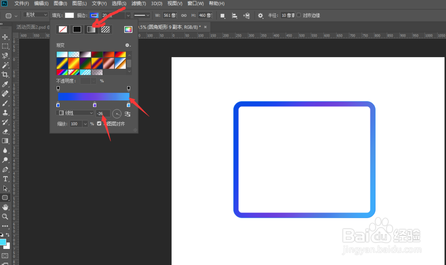446x265 pixels.
Task: Open the 形状 tool mode dropdown
Action: [x=35, y=15]
